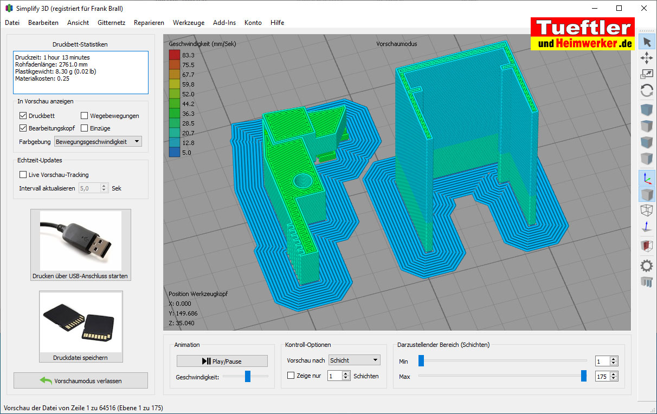This screenshot has height=414, width=657.
Task: Select the move/translate tool
Action: 647,58
